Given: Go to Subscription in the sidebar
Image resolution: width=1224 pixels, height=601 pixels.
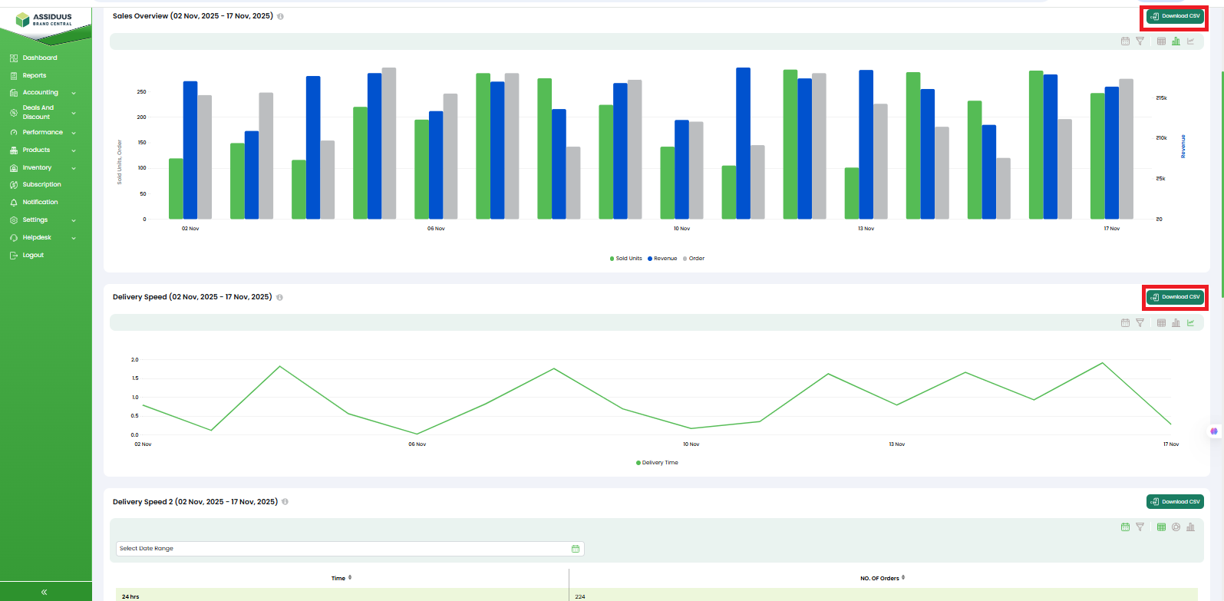Looking at the screenshot, I should [41, 185].
